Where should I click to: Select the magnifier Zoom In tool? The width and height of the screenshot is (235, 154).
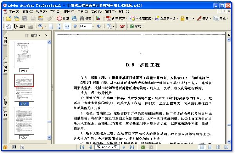coord(41,26)
